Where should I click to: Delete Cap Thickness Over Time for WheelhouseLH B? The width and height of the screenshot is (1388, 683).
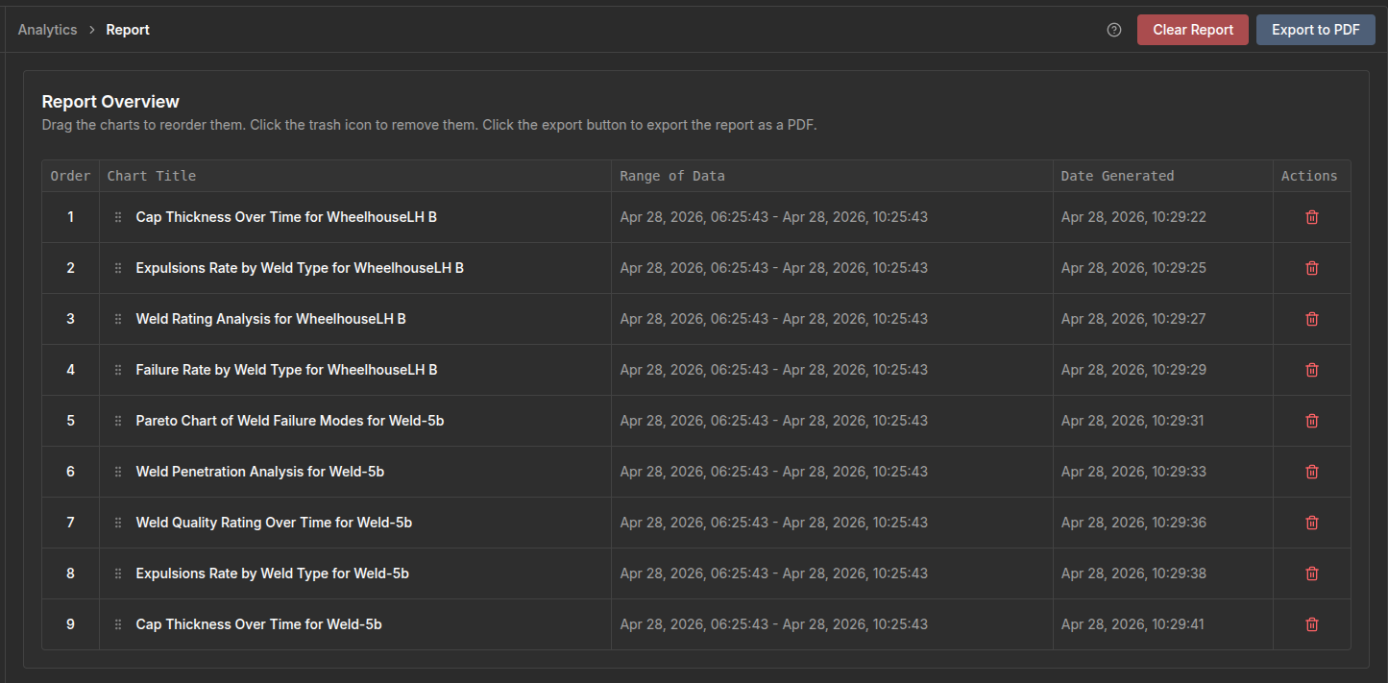(1312, 217)
